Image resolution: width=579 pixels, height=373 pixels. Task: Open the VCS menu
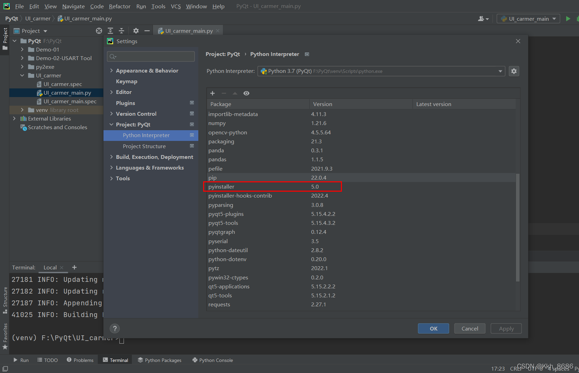pyautogui.click(x=176, y=6)
